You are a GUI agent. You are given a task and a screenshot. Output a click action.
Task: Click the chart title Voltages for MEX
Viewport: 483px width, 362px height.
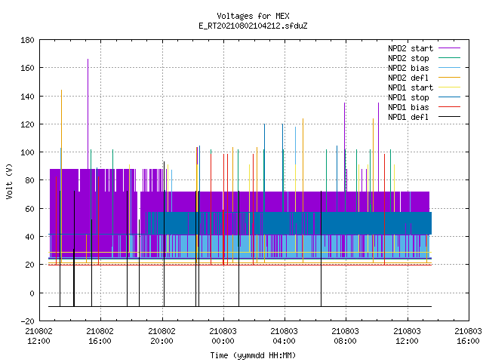tap(253, 16)
